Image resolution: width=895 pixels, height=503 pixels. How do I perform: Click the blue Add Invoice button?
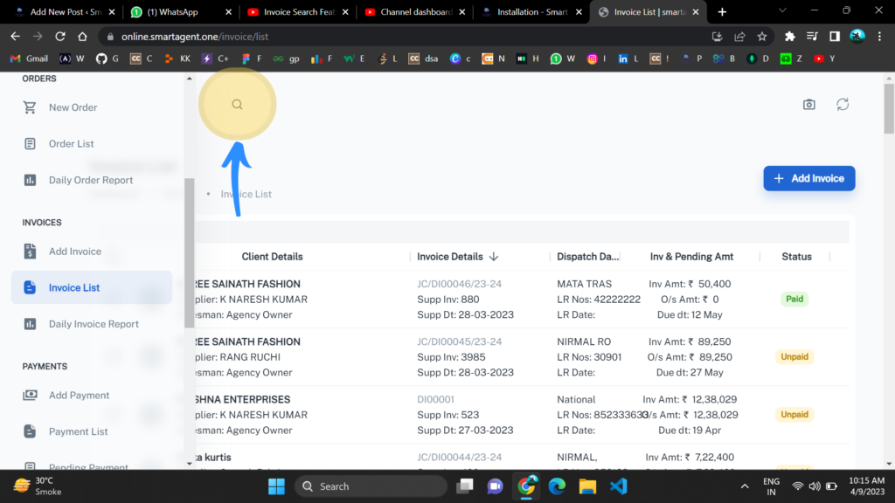(x=808, y=178)
